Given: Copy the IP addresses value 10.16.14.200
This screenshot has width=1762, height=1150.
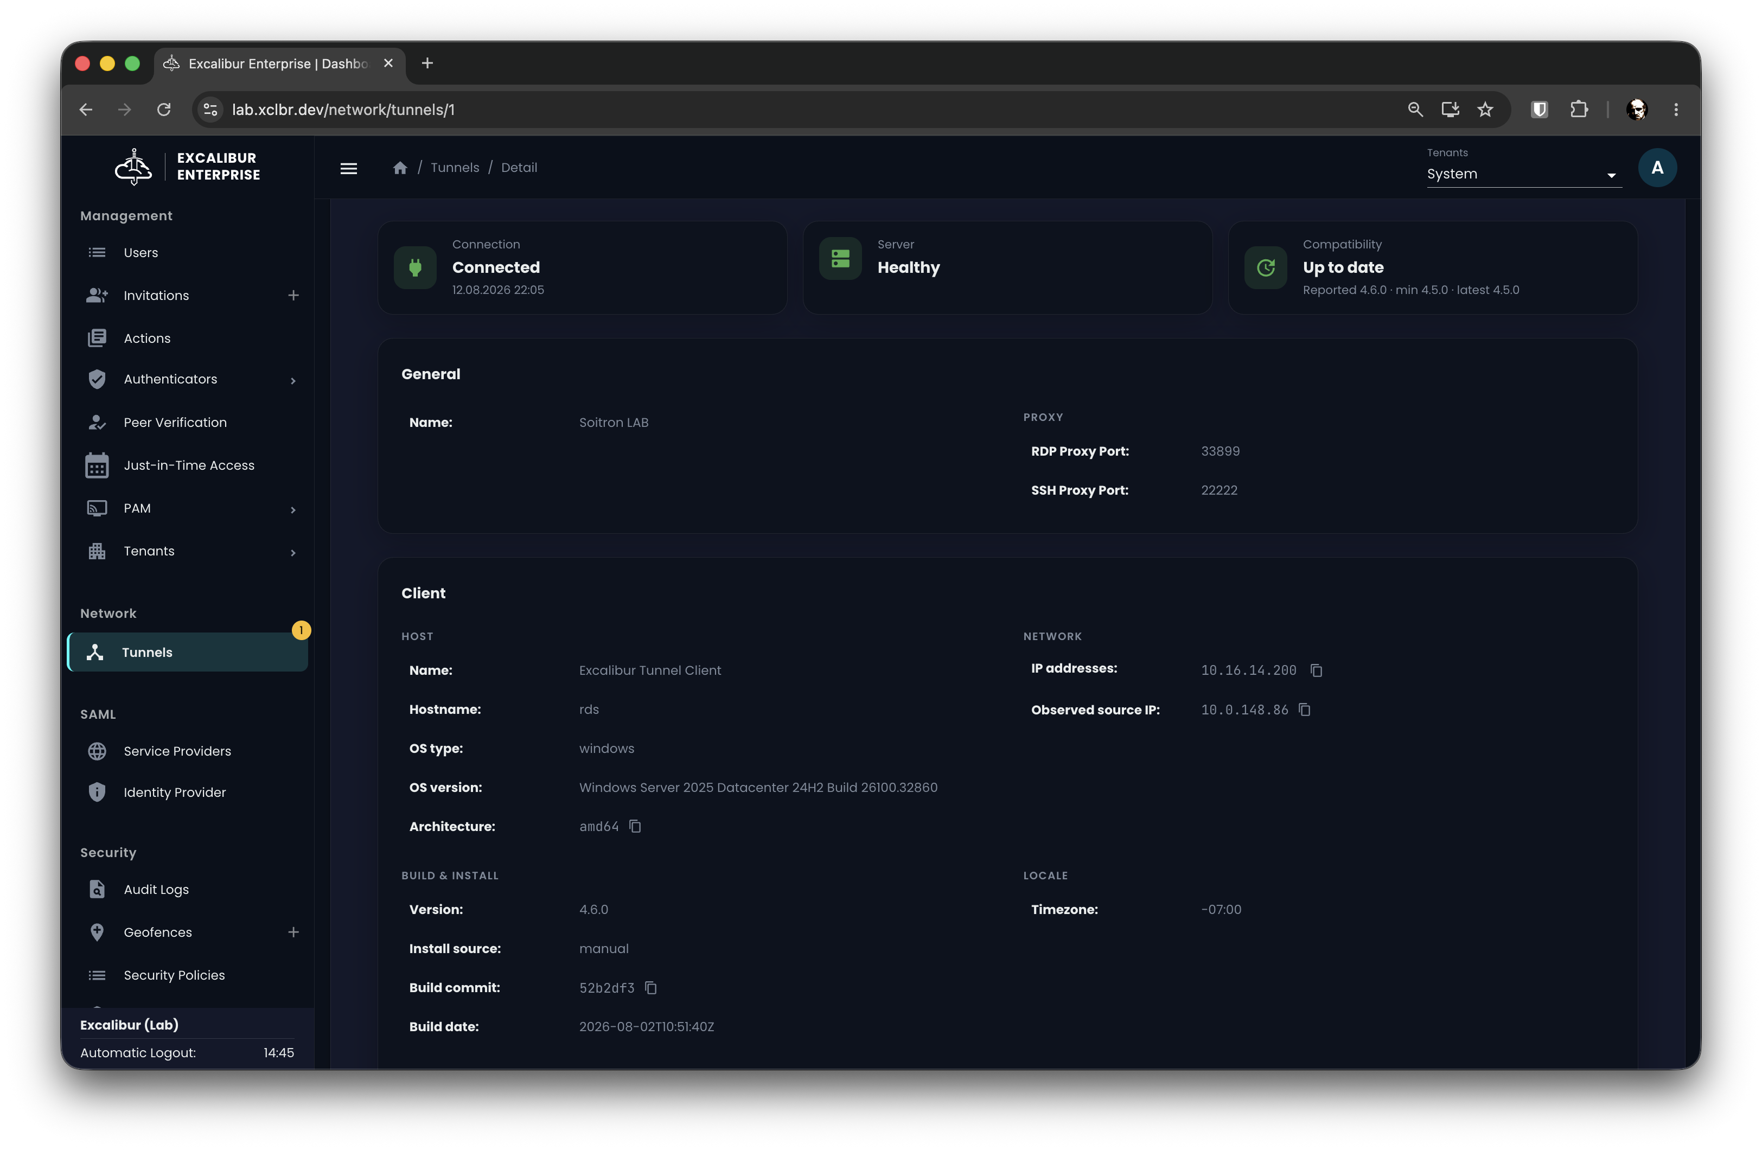Looking at the screenshot, I should point(1316,670).
